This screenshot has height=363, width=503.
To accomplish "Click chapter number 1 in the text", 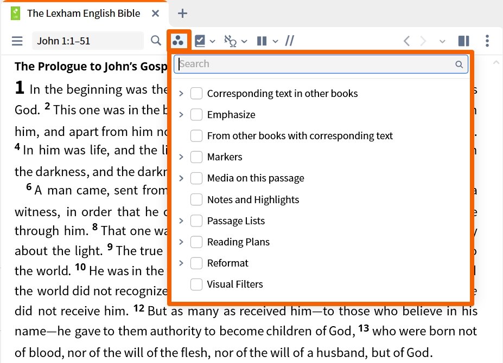I will (20, 88).
